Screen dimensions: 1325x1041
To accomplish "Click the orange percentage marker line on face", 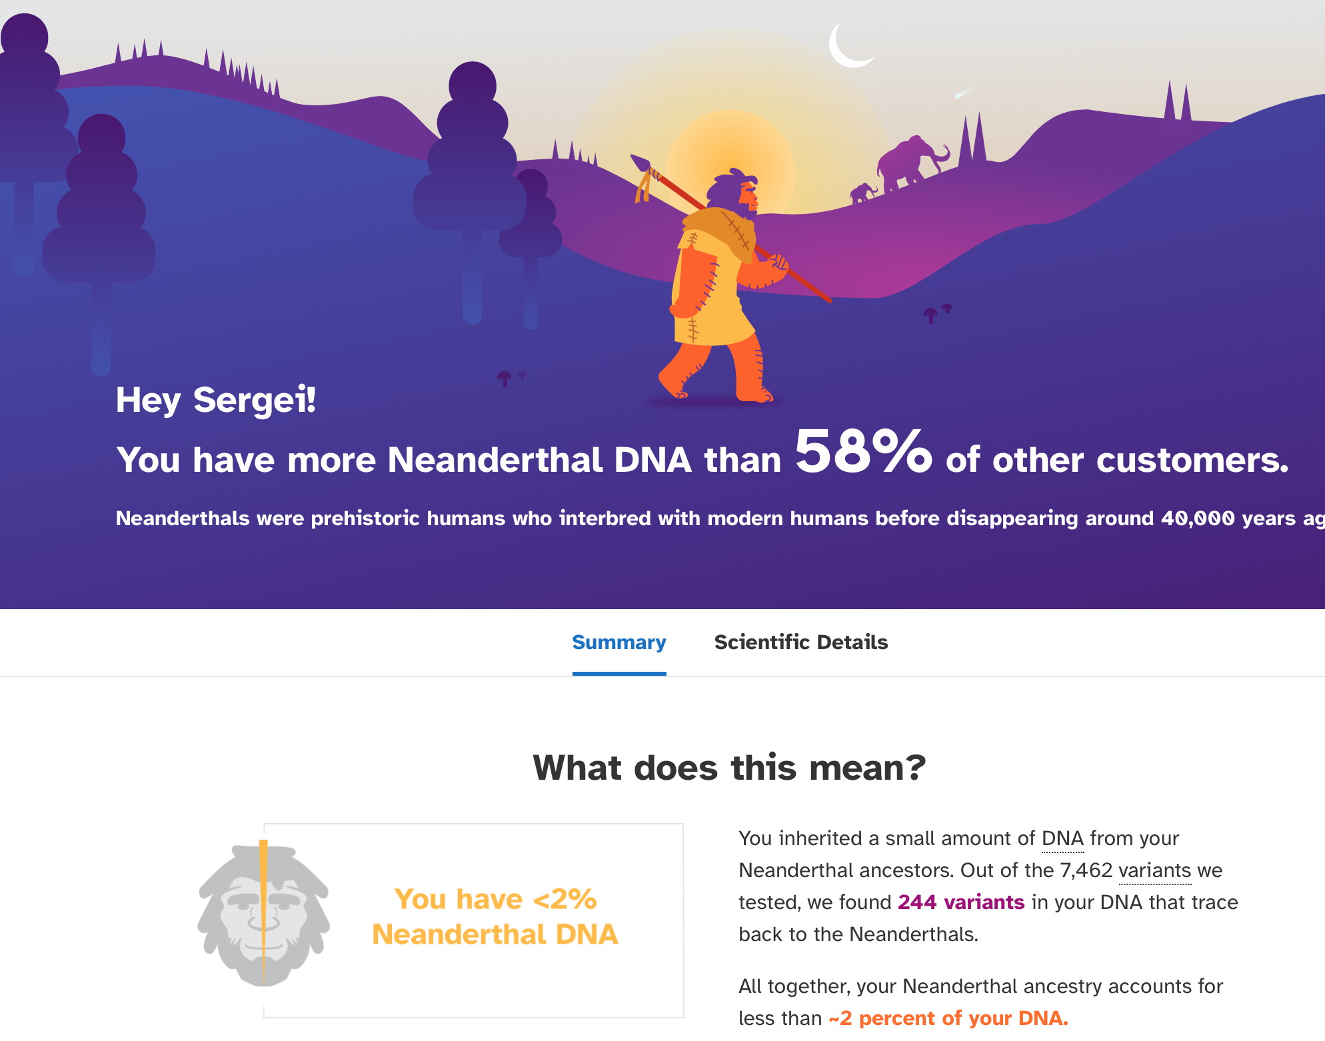I will pyautogui.click(x=264, y=913).
